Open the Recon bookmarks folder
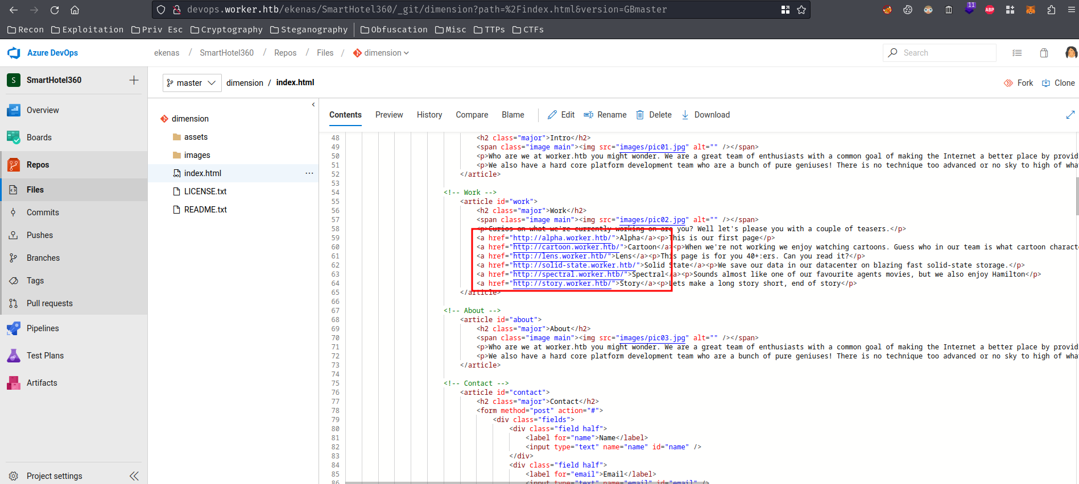Screen dimensions: 1079x484 [26, 30]
